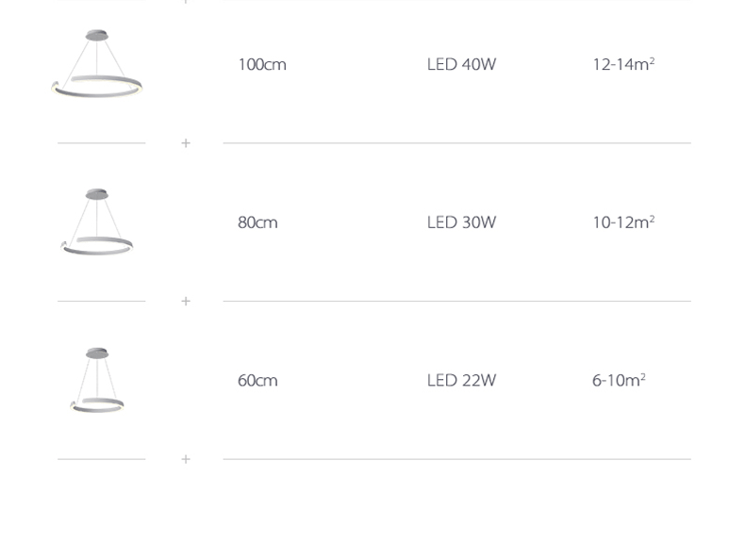Select the 60cm size label
The width and height of the screenshot is (745, 543).
point(257,381)
